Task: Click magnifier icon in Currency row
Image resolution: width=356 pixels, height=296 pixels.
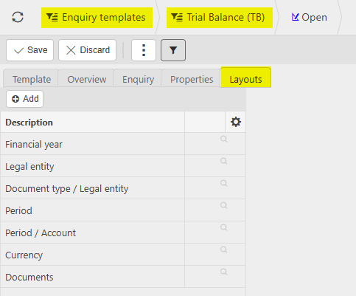Action: pos(223,249)
